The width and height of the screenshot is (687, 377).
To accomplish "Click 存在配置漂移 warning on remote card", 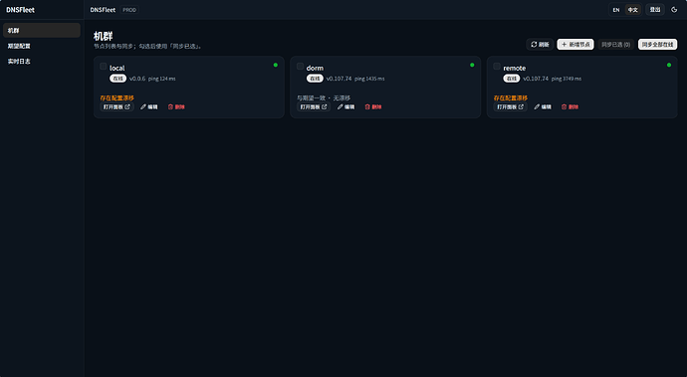I will [511, 97].
